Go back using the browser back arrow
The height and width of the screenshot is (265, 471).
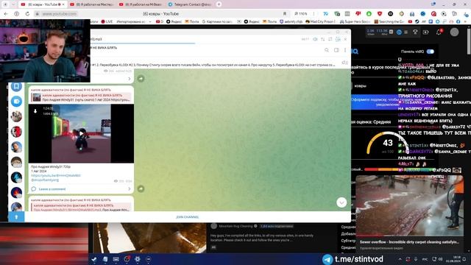(x=6, y=14)
